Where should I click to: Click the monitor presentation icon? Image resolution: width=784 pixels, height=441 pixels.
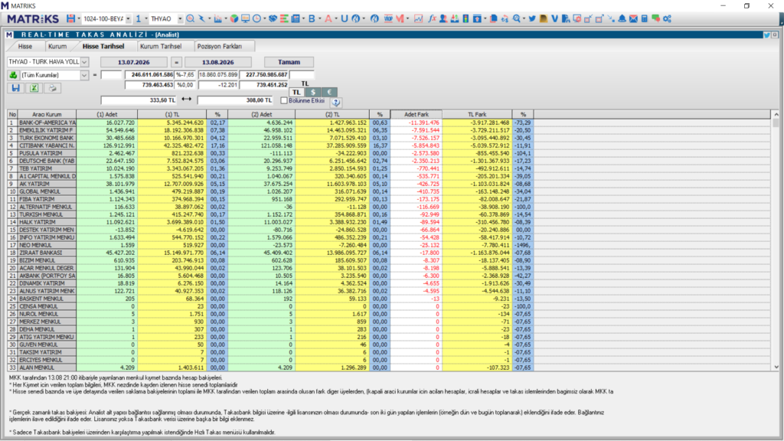[x=245, y=18]
